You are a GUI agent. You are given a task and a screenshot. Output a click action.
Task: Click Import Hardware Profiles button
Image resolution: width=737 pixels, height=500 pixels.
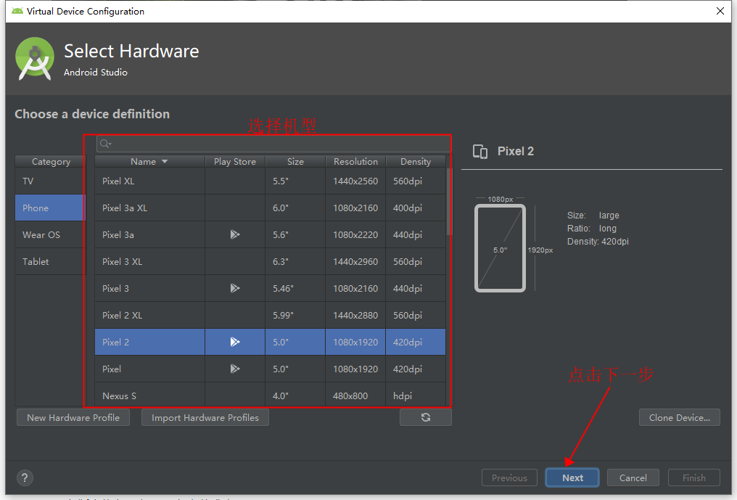tap(205, 417)
